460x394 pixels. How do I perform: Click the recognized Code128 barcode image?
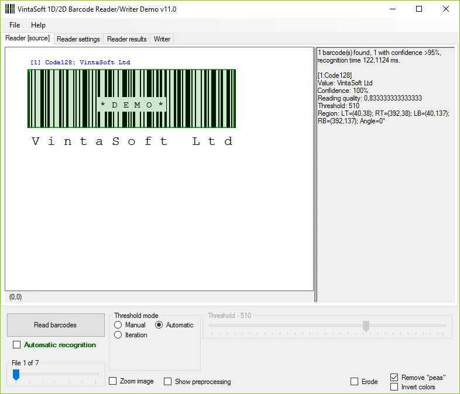pos(132,98)
